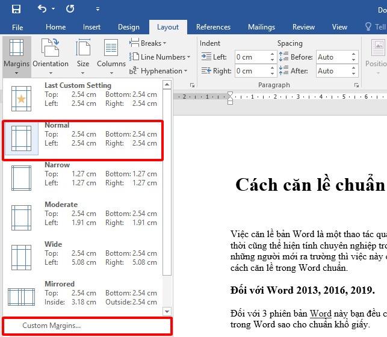Click the Redo icon in quick access toolbar

pyautogui.click(x=70, y=9)
